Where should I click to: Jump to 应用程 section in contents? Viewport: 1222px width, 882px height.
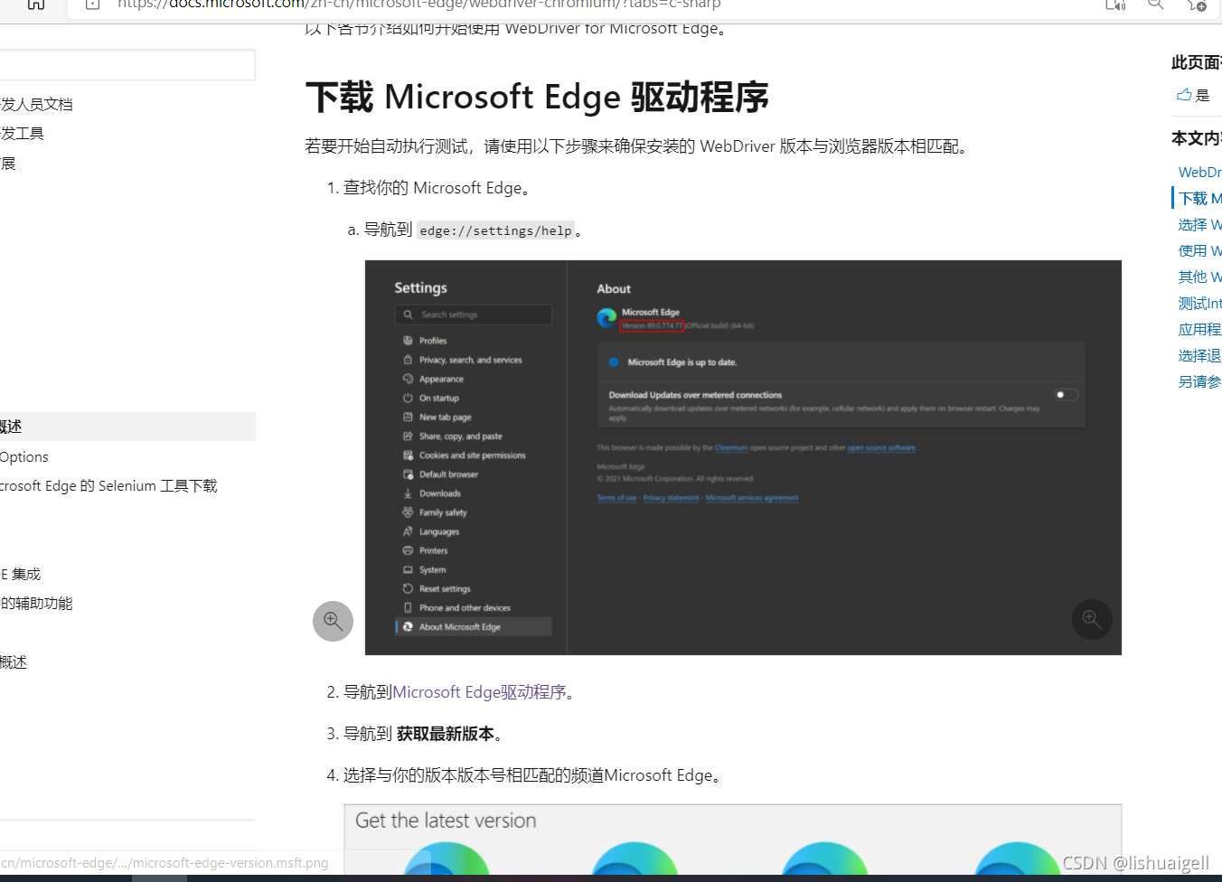[1199, 329]
